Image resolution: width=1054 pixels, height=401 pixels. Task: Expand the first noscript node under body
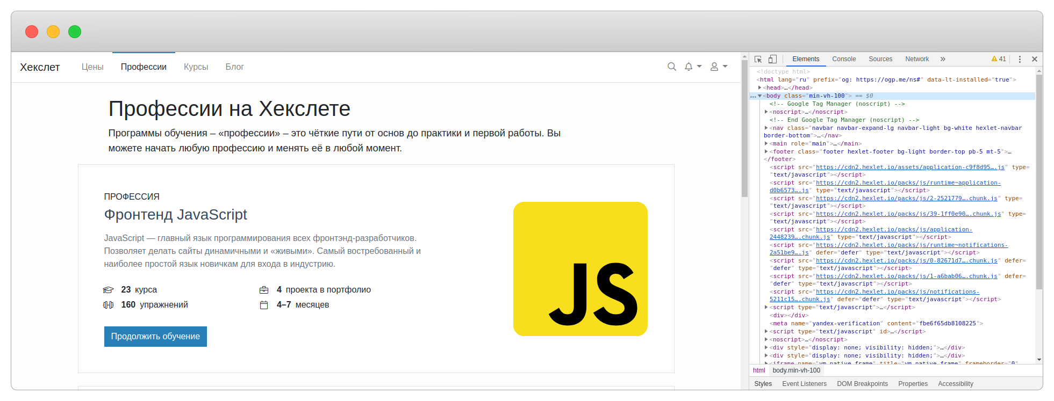(x=766, y=112)
